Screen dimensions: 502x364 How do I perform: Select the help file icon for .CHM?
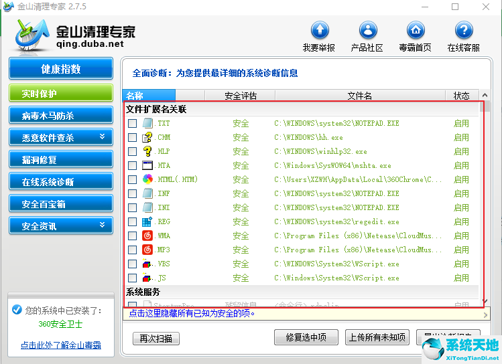147,137
